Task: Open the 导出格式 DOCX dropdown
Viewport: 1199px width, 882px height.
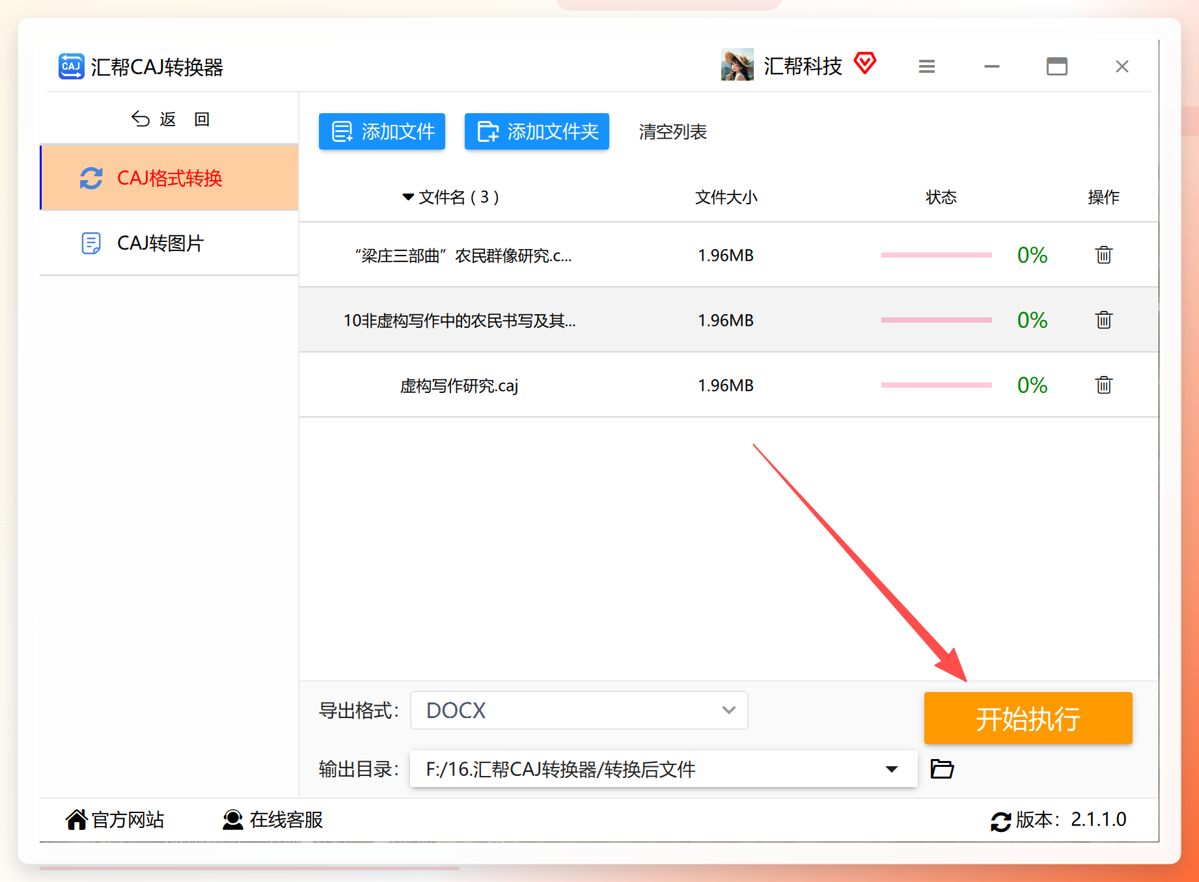Action: (579, 710)
